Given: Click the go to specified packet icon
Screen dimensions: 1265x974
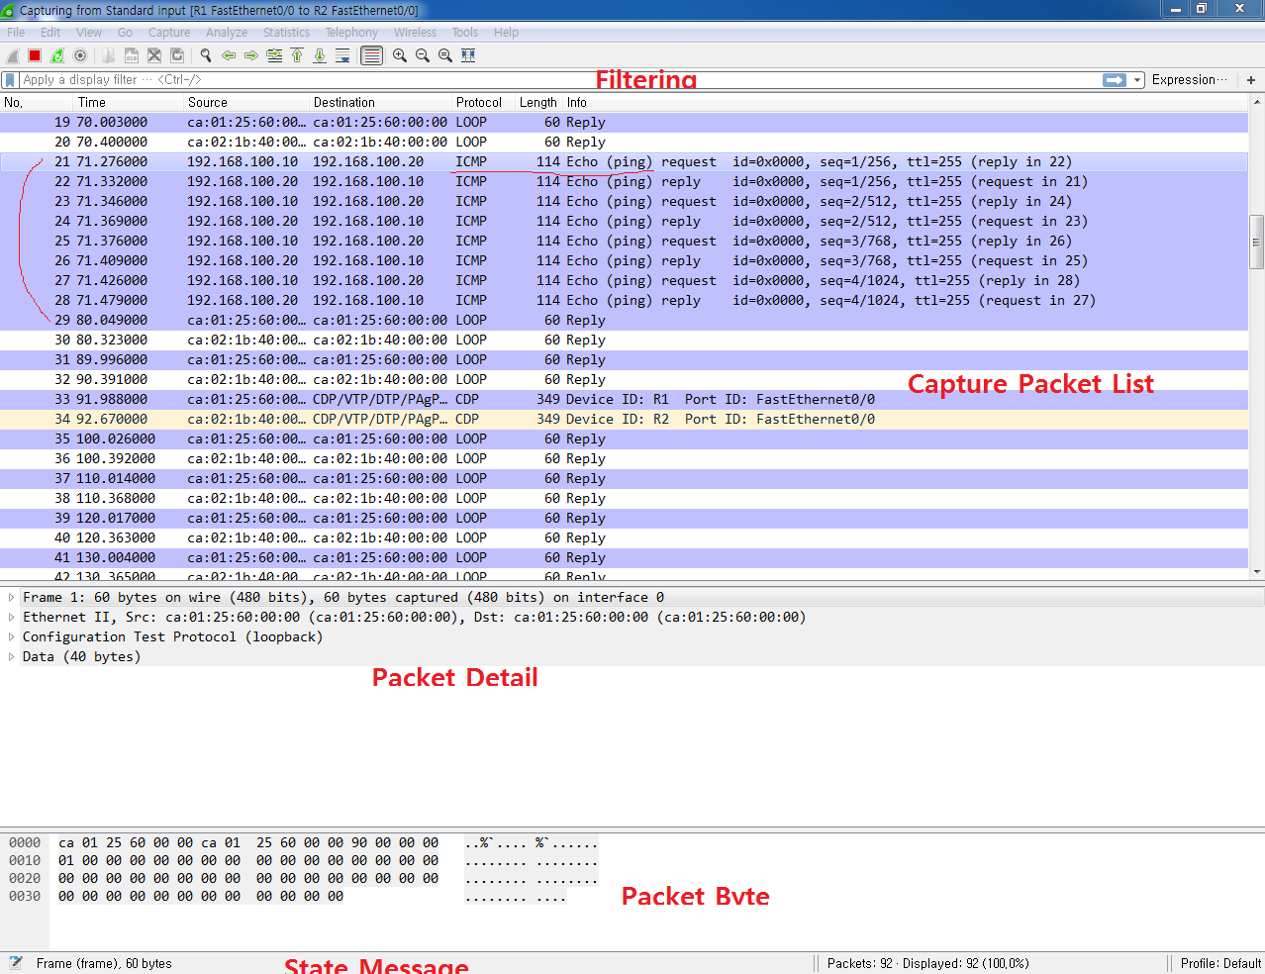Looking at the screenshot, I should tap(274, 55).
